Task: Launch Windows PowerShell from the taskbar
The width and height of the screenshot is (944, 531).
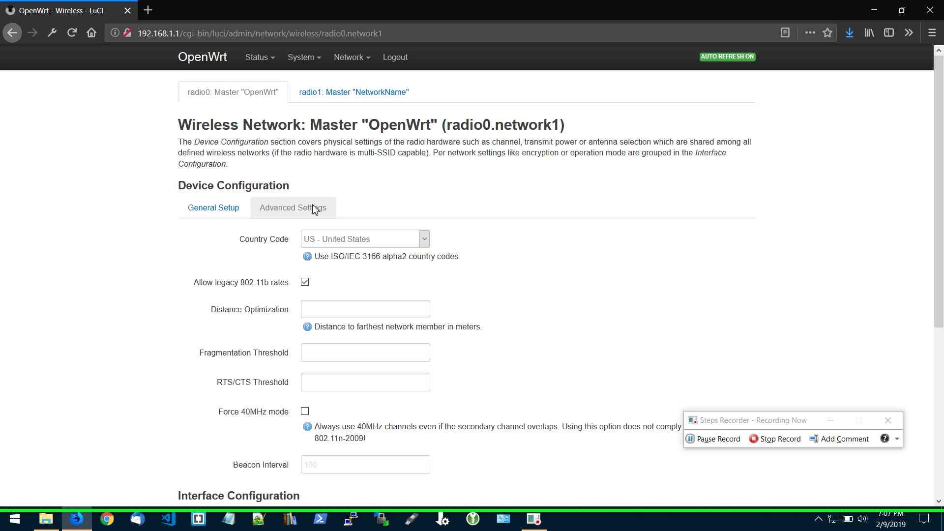Action: click(x=320, y=519)
